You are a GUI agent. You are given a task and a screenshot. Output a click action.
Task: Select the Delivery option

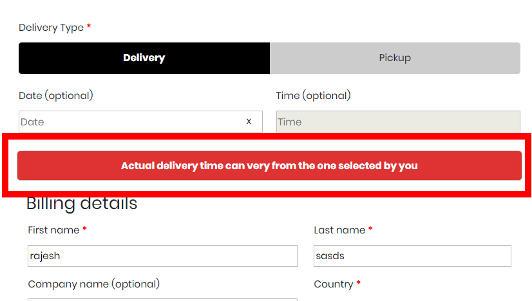pyautogui.click(x=144, y=58)
